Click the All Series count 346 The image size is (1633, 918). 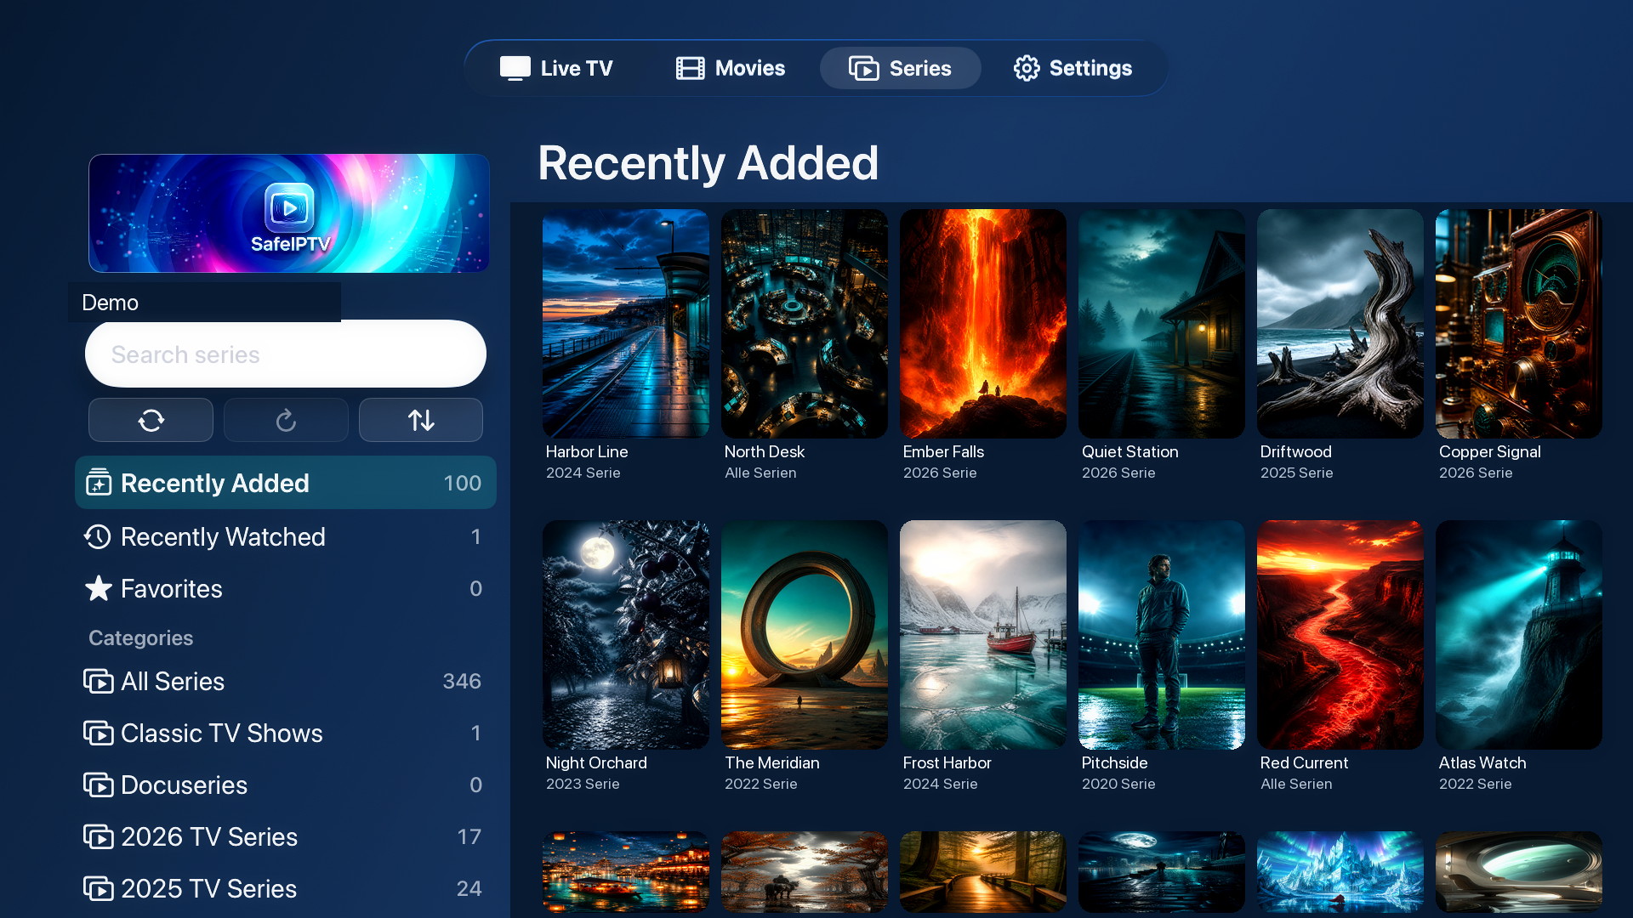pyautogui.click(x=462, y=681)
